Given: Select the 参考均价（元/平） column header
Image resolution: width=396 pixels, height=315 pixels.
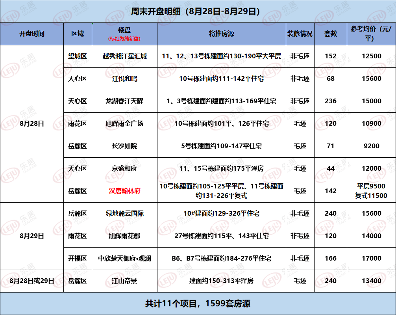Looking at the screenshot, I should 372,34.
